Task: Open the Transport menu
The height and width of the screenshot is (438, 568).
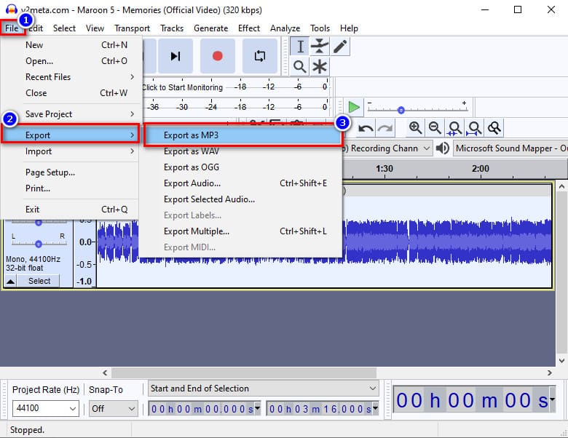Action: 132,28
